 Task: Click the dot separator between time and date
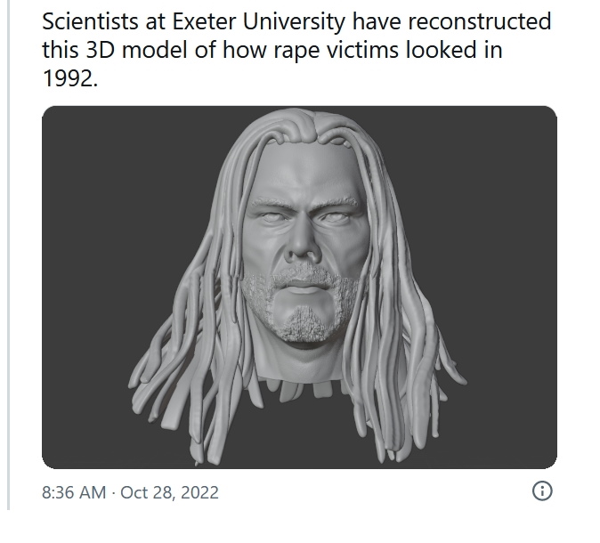pyautogui.click(x=113, y=493)
